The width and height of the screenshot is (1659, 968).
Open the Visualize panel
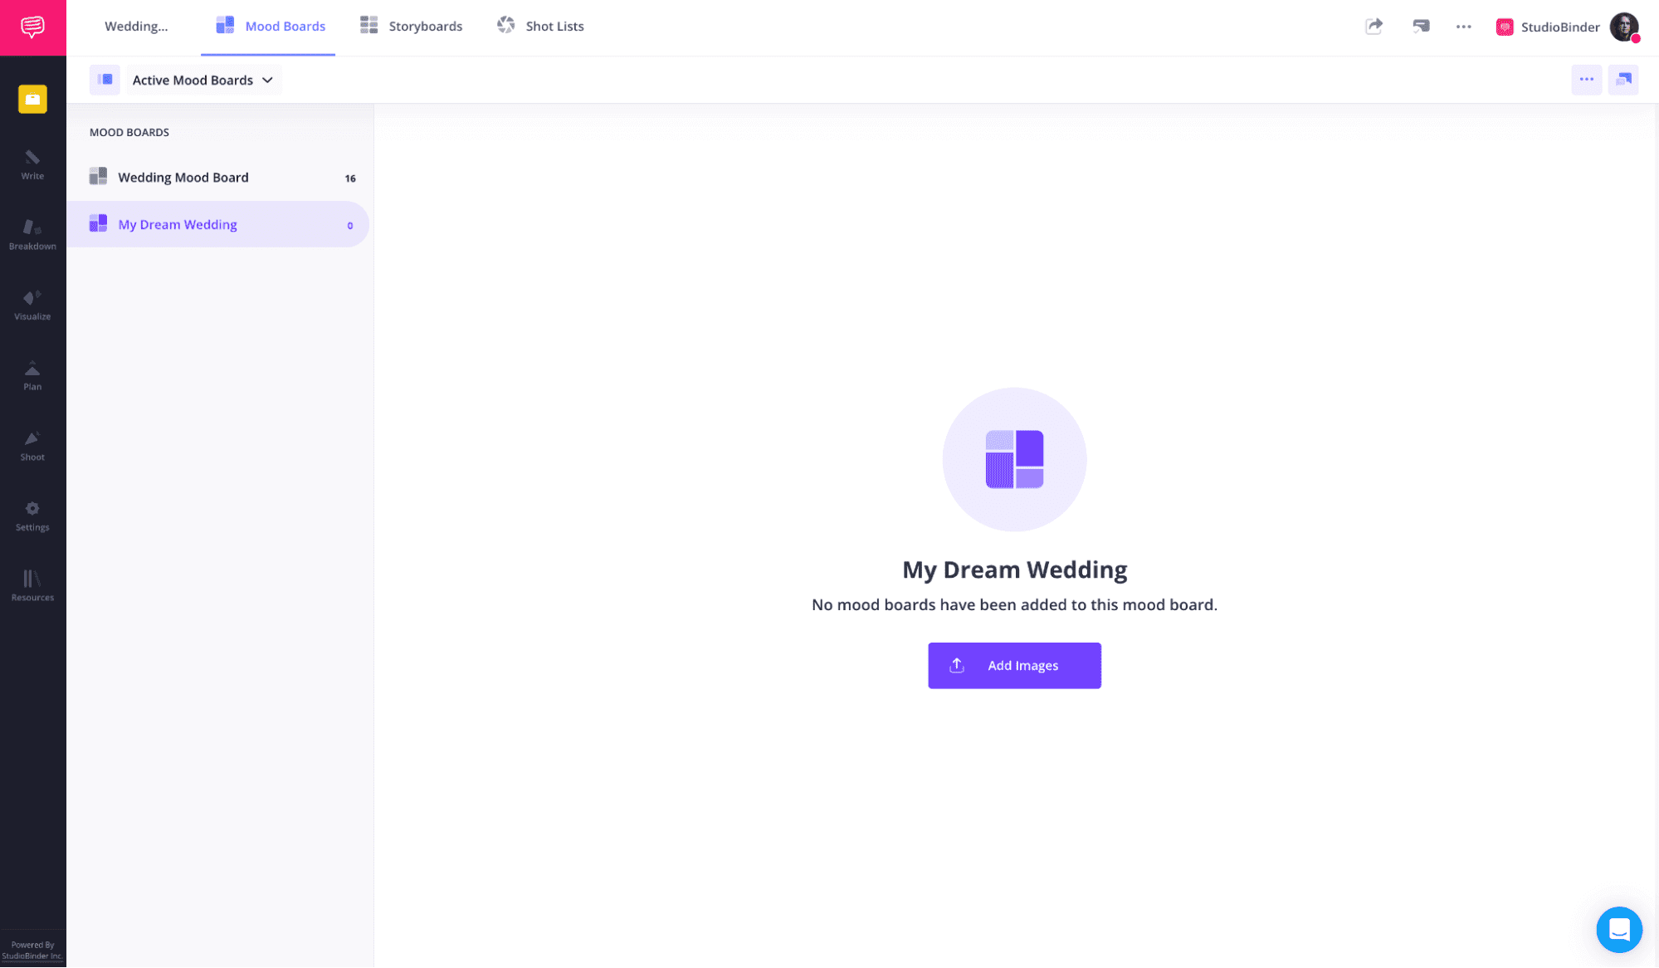32,306
